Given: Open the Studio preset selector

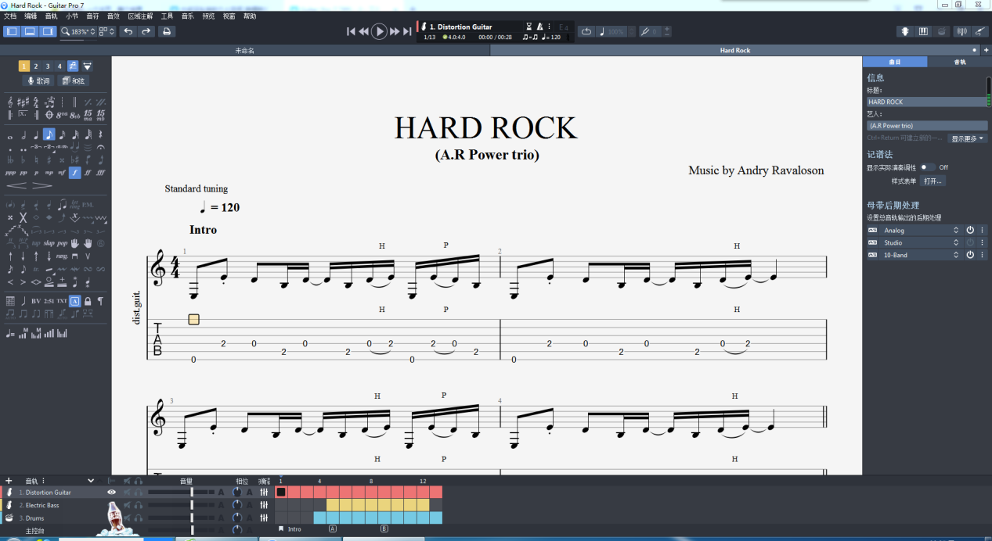Looking at the screenshot, I should pos(920,242).
